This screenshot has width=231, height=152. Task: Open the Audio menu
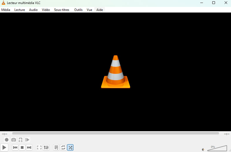point(33,10)
